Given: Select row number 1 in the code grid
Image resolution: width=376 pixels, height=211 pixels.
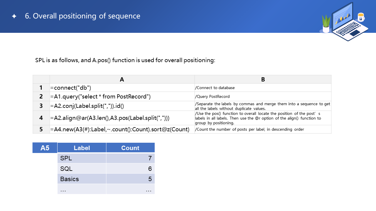Looking at the screenshot, I should [41, 88].
